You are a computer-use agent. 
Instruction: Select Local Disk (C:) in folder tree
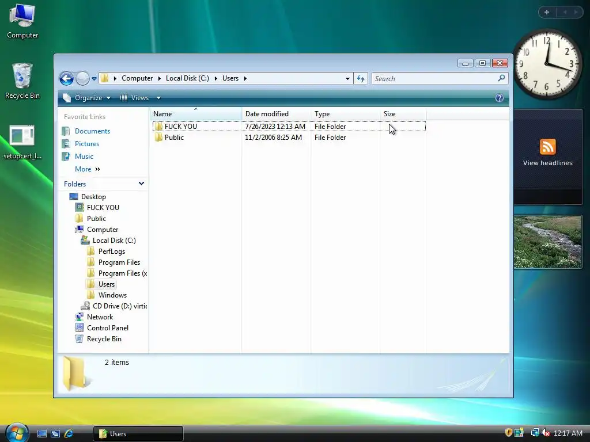point(114,240)
